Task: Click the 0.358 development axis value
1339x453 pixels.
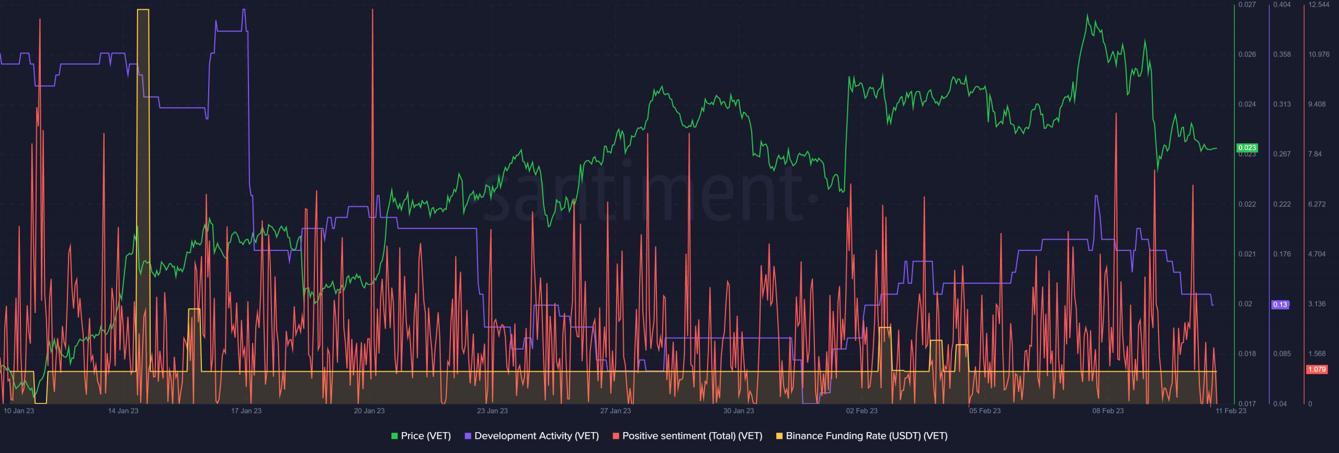Action: click(1282, 54)
